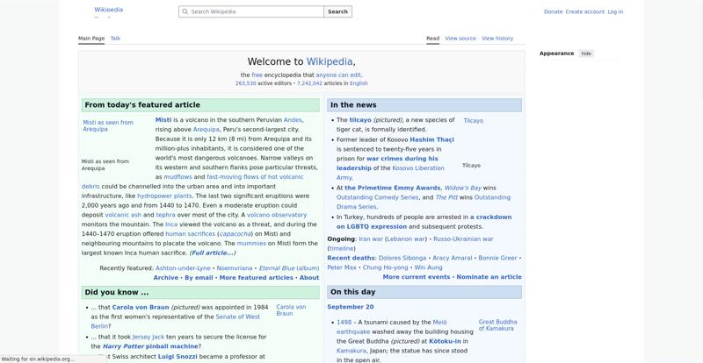Open the 7,242,042 articles count

click(x=309, y=83)
